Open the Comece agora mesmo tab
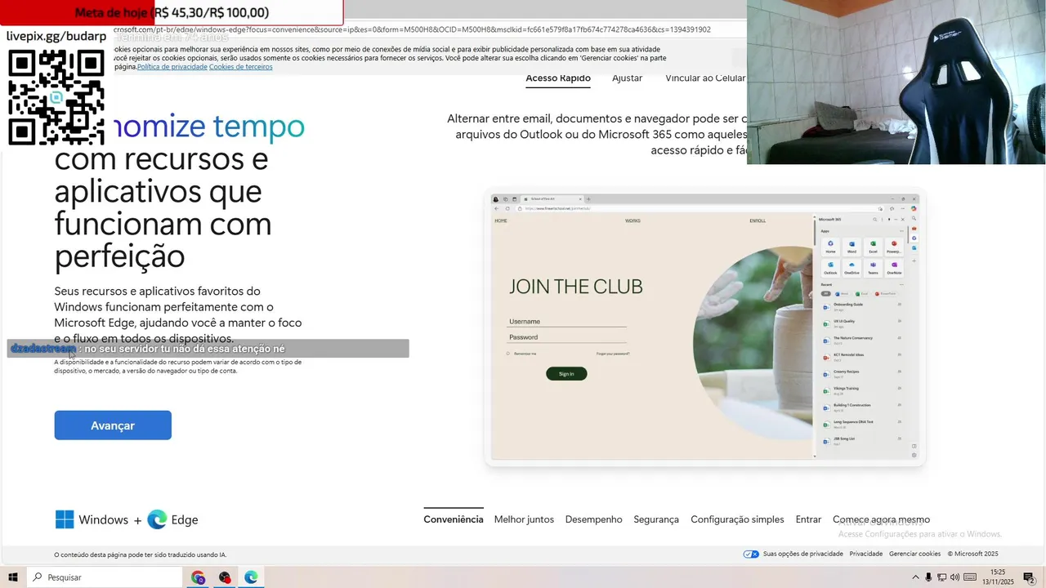This screenshot has height=588, width=1046. click(x=881, y=519)
